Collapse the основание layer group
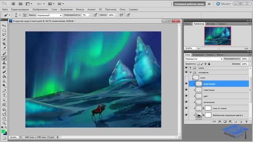 point(191,73)
